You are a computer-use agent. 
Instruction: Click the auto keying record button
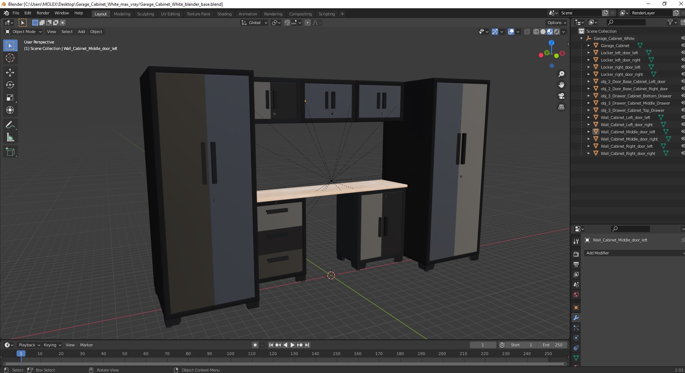[x=255, y=345]
